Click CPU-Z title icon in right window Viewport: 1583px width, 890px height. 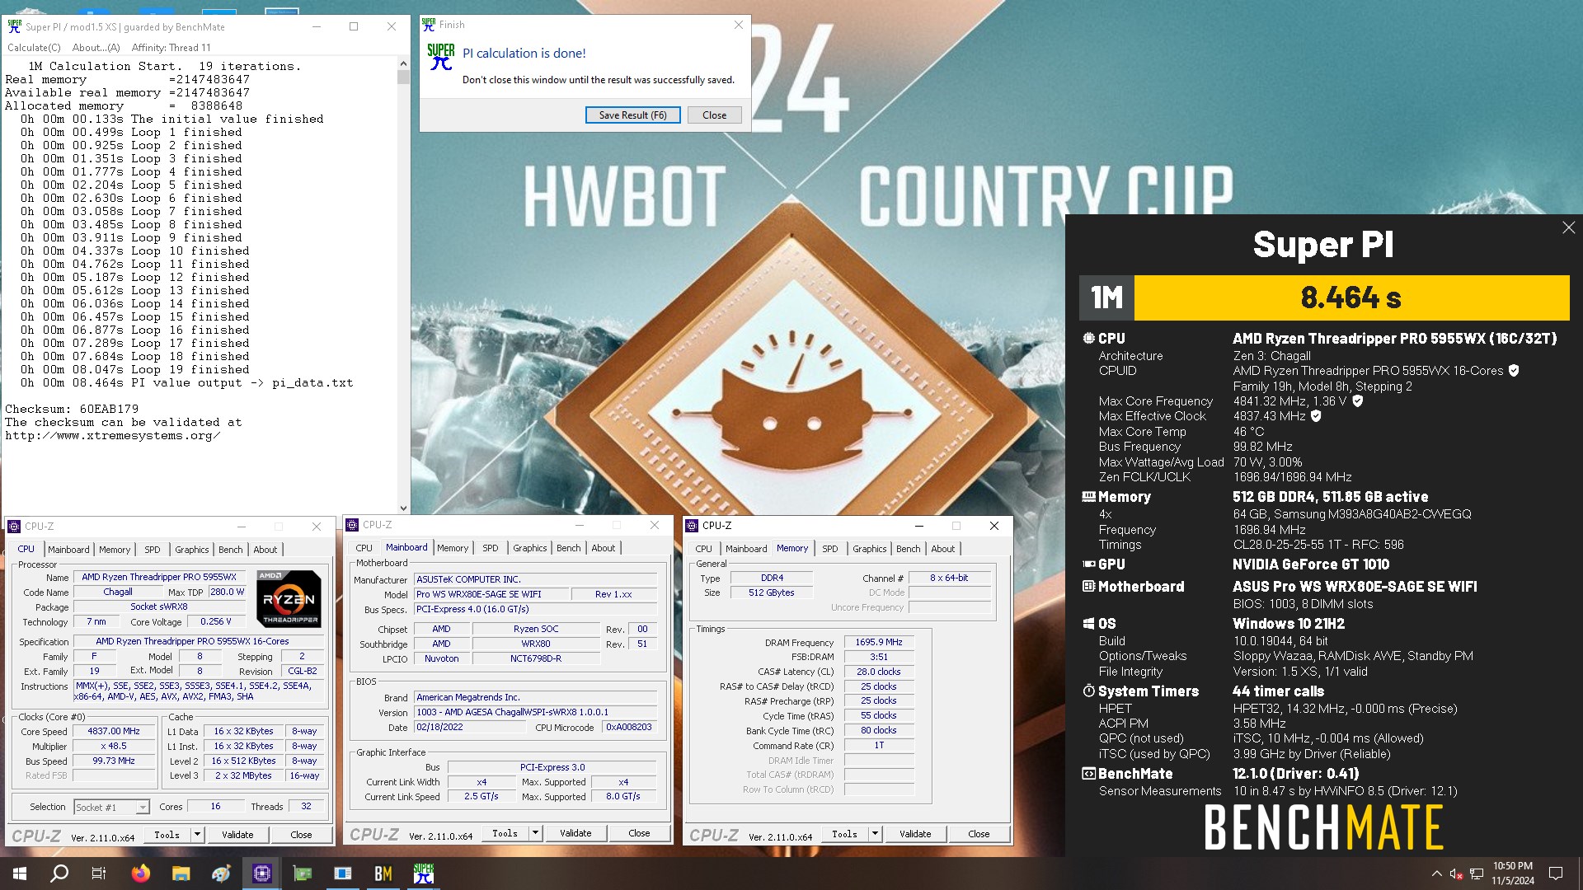coord(691,526)
